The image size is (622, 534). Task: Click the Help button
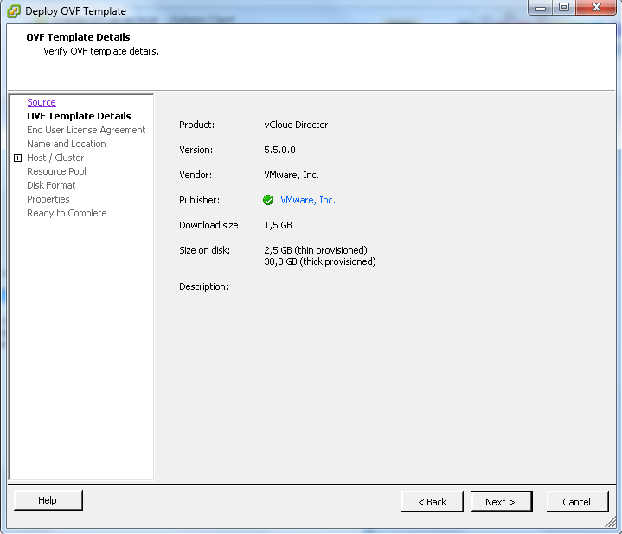tap(48, 500)
